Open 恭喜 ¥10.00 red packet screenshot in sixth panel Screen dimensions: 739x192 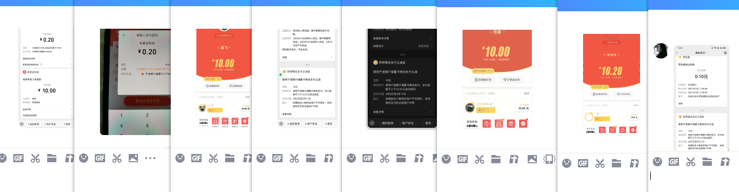point(497,79)
